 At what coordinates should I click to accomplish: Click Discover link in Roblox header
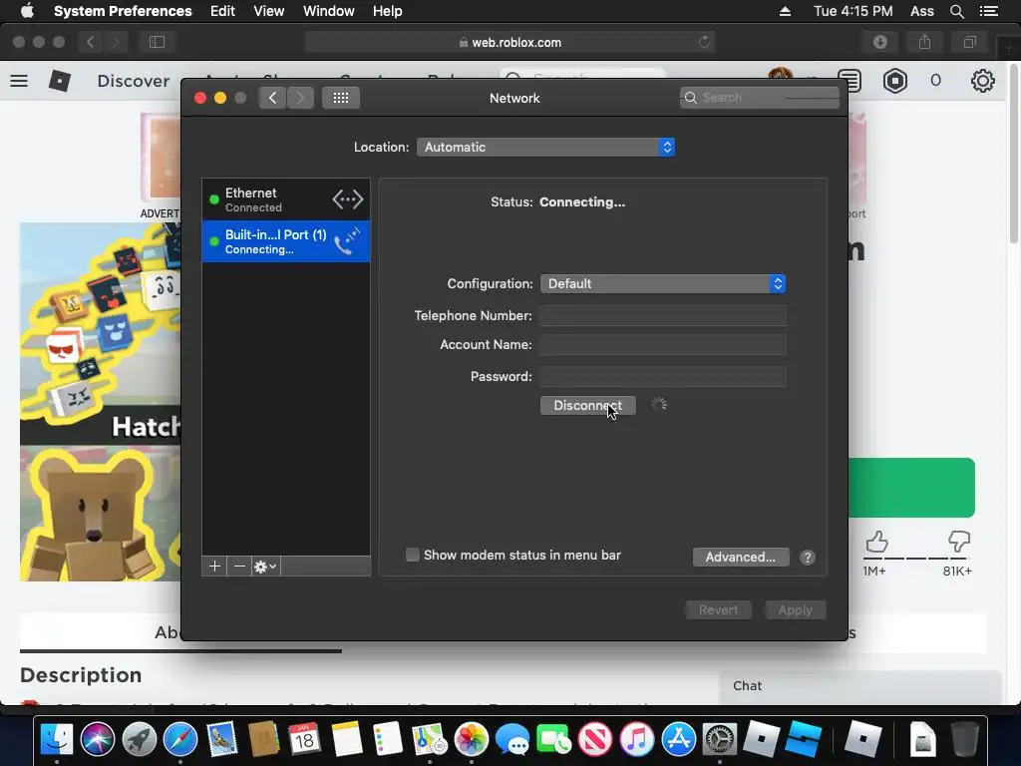click(133, 81)
